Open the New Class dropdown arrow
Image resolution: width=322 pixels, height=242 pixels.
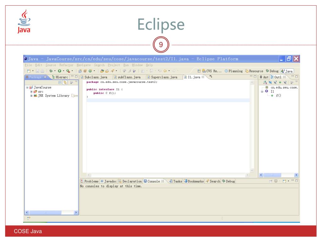tap(94, 71)
